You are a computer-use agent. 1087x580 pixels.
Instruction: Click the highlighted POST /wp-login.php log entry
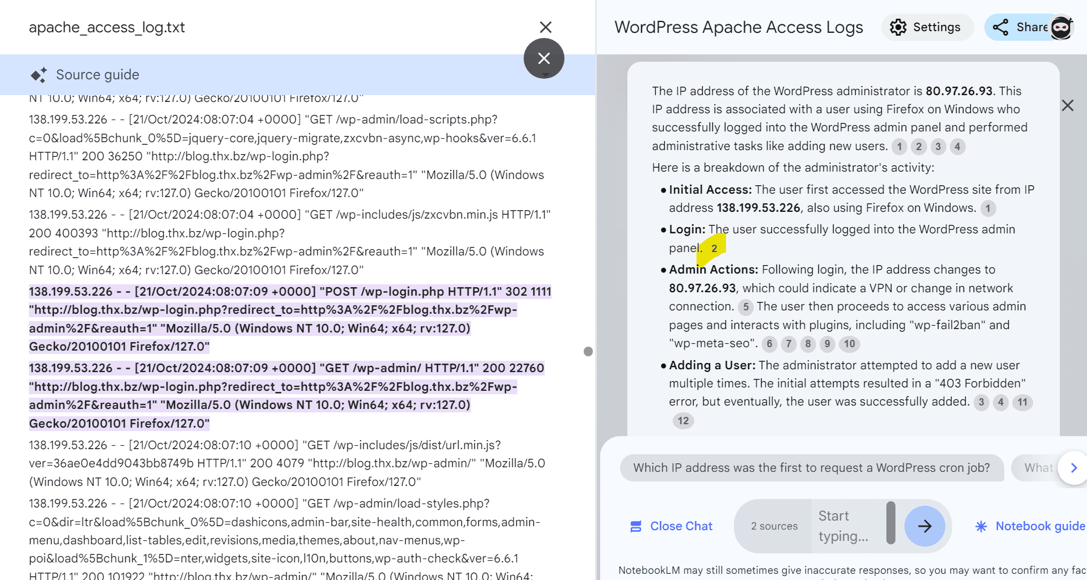tap(290, 319)
